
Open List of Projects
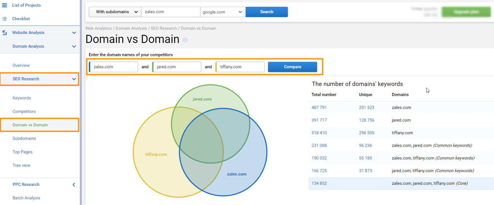26,5
